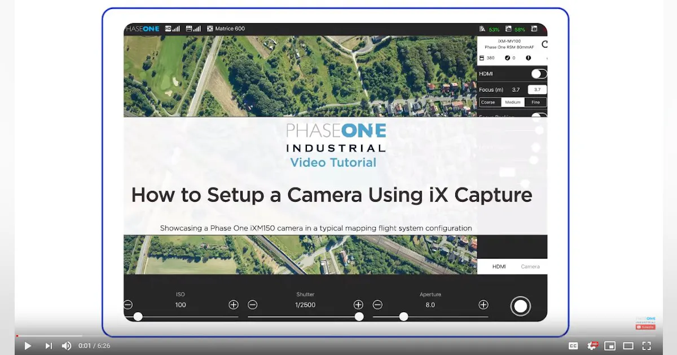Viewport: 677px width, 355px height.
Task: Increase ISO with the plus button
Action: point(234,305)
